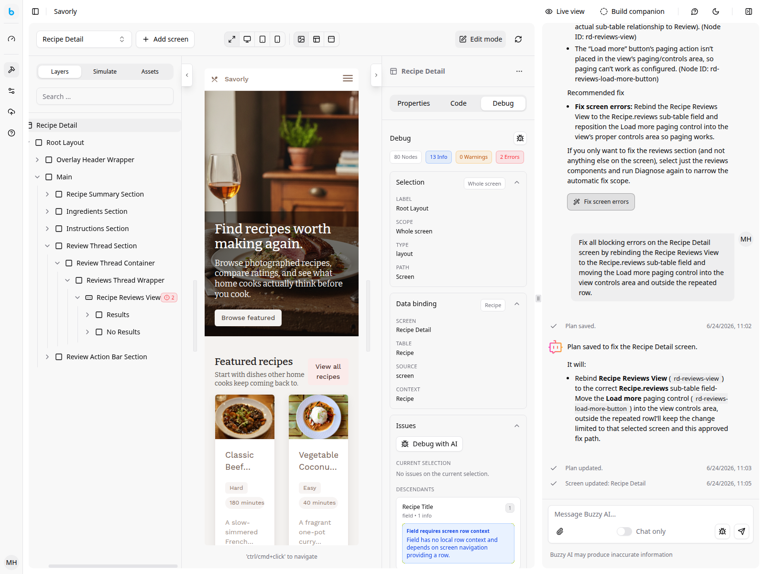This screenshot has width=765, height=574.
Task: Switch to desktop preview icon
Action: [x=247, y=39]
